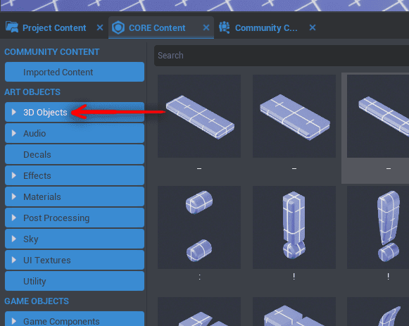
Task: Switch to the Project Content tab
Action: [x=54, y=27]
